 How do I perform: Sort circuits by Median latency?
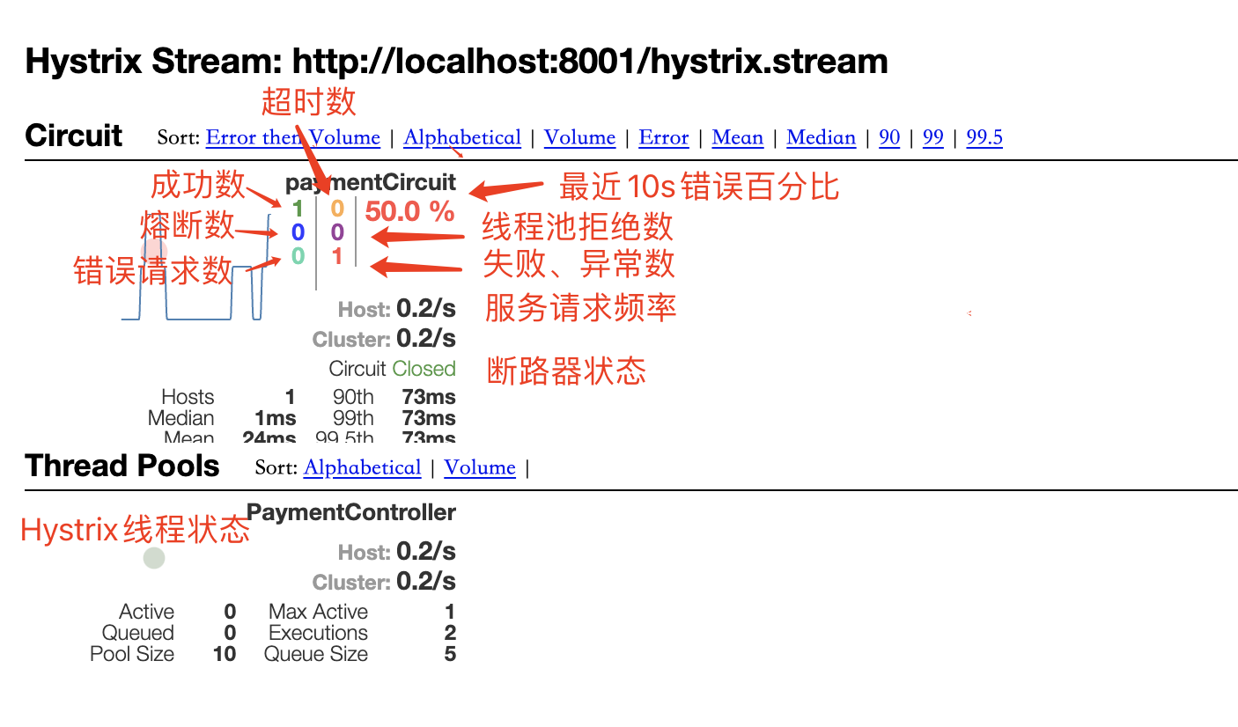pyautogui.click(x=822, y=137)
